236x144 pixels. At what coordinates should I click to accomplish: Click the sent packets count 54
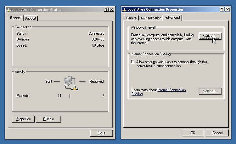[59, 95]
